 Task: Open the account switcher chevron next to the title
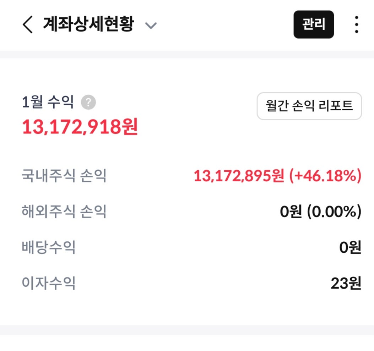coord(151,26)
